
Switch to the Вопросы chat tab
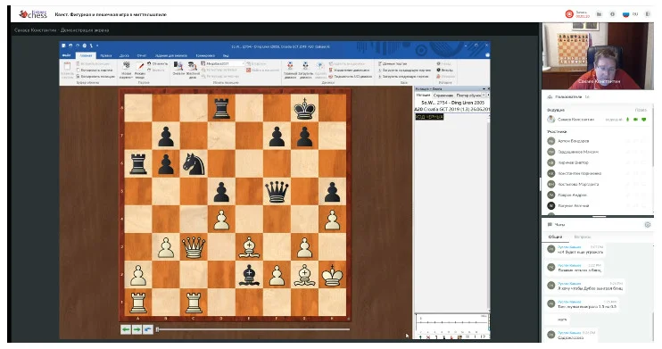(583, 237)
